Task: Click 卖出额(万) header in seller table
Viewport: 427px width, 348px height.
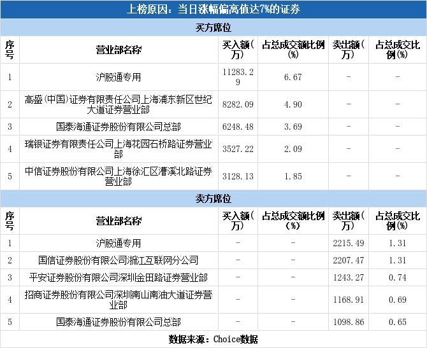Action: tap(349, 221)
